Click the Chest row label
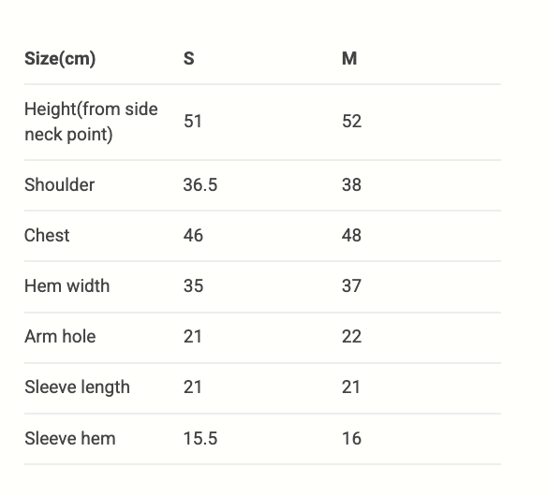 pos(47,235)
